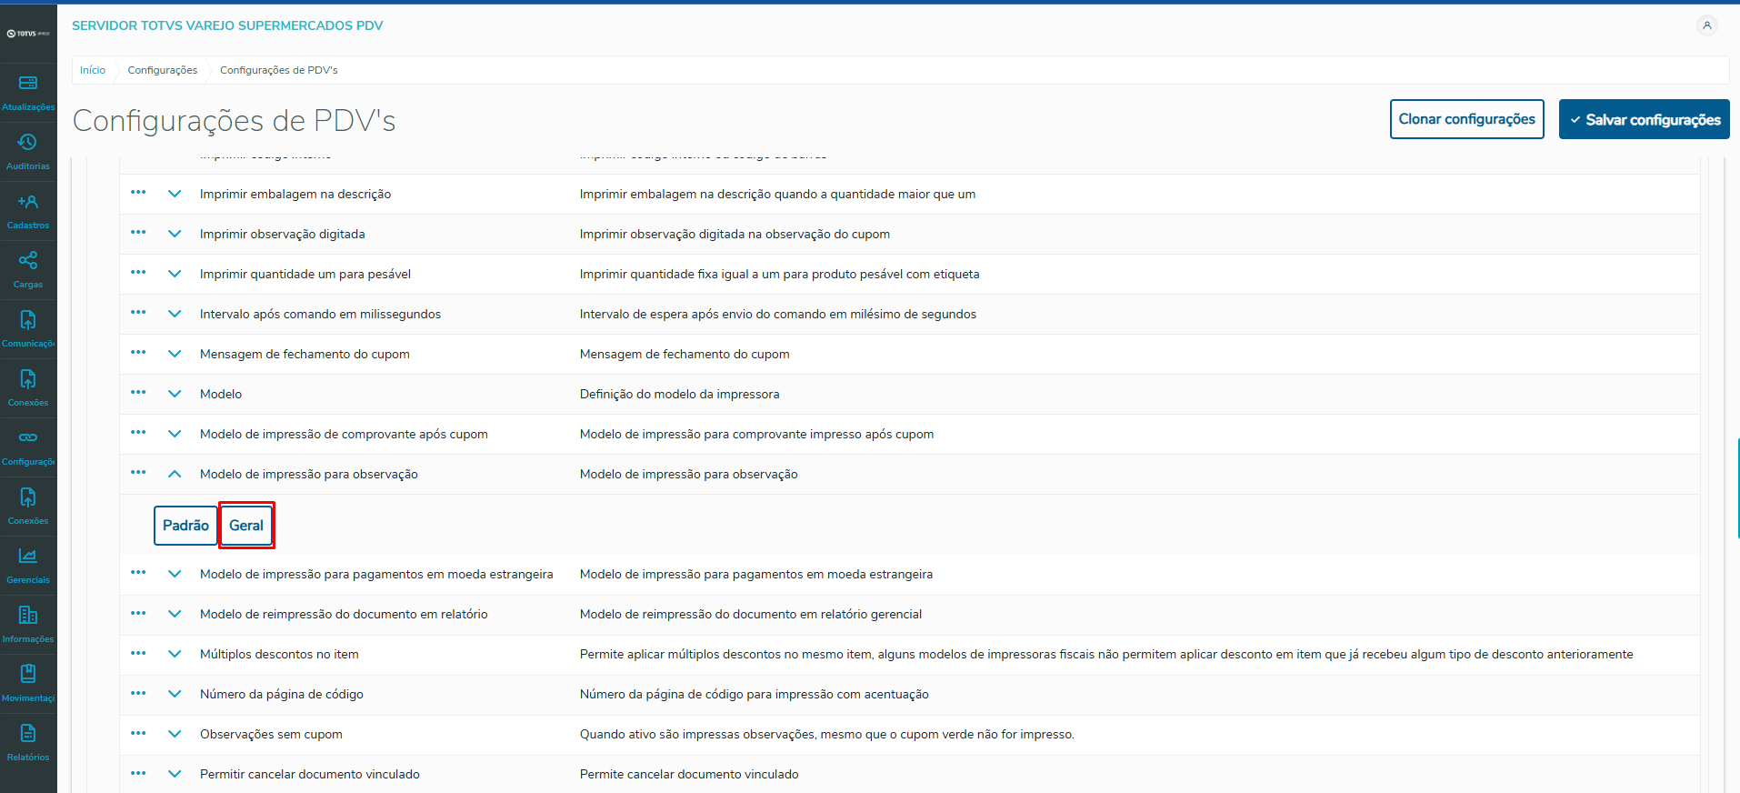Expand Modelo de impressão para pagamentos em moeda estrangeira

(175, 574)
